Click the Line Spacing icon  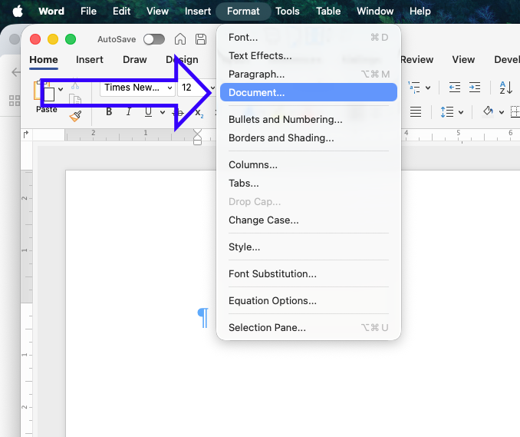(447, 112)
